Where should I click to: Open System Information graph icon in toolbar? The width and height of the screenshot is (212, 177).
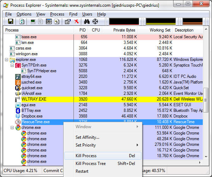click(33, 22)
